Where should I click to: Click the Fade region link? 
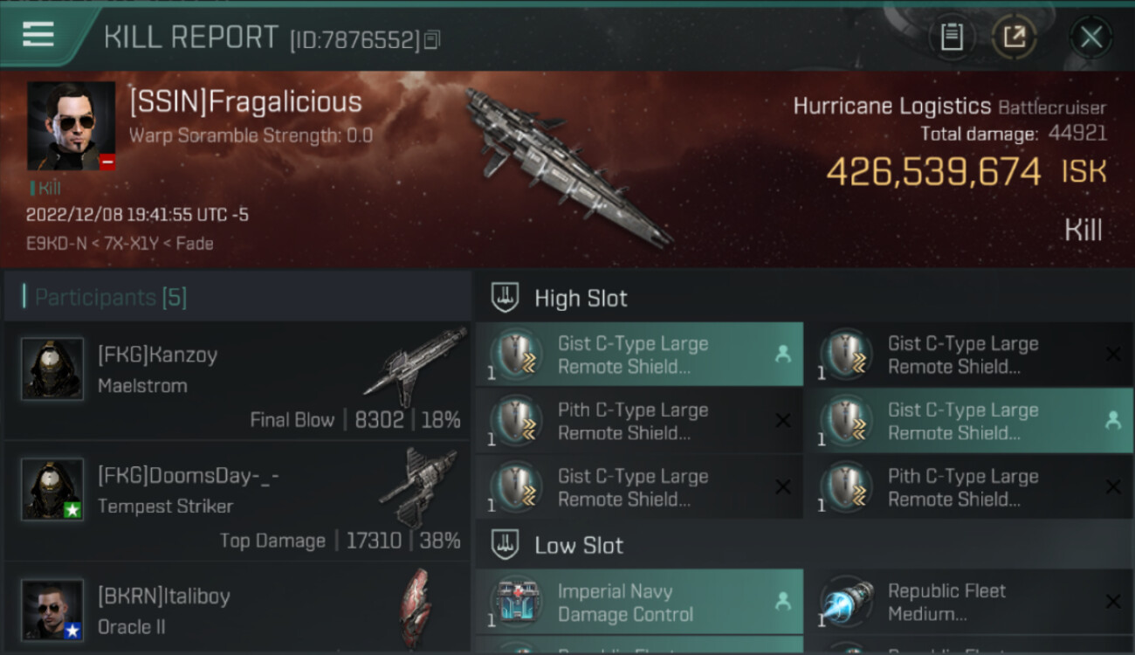click(x=194, y=244)
